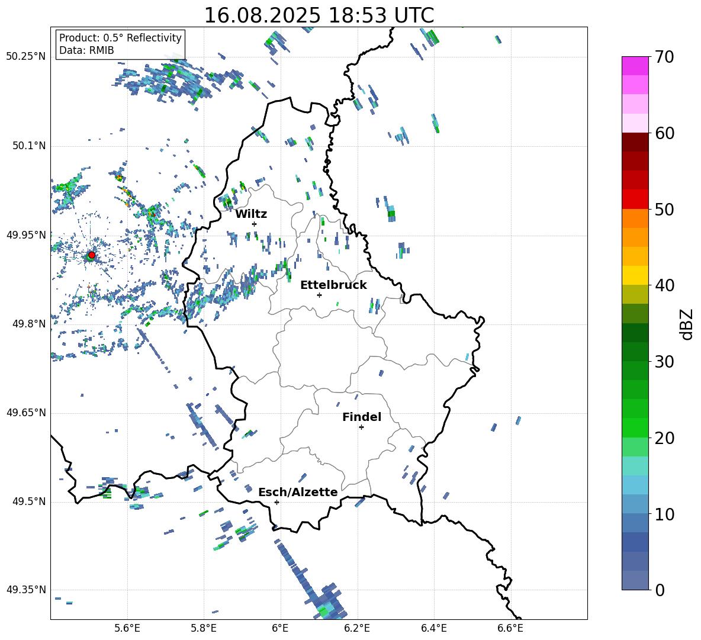
Task: Click the 50 value on colorbar
Action: pyautogui.click(x=665, y=209)
